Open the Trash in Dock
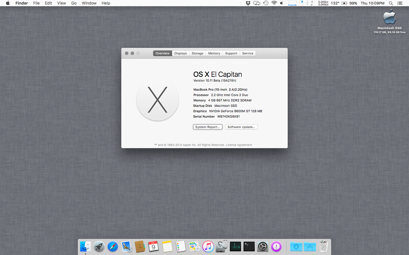 coord(323,246)
